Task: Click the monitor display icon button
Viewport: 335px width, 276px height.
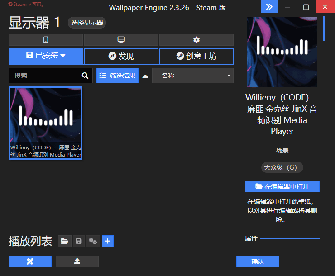Action: (x=121, y=40)
